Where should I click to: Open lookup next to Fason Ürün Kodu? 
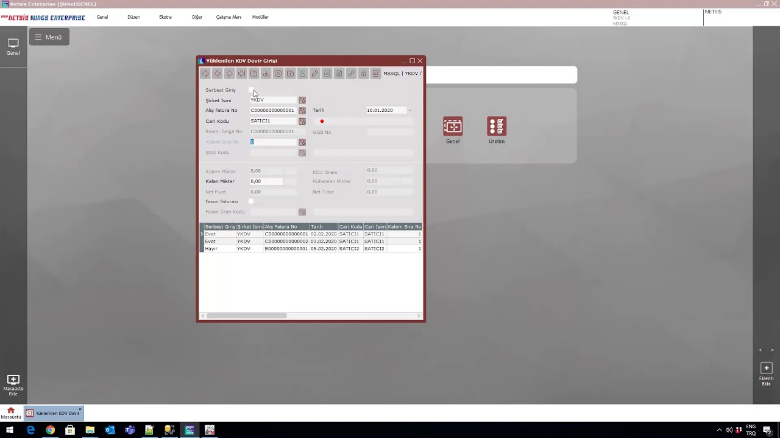302,212
